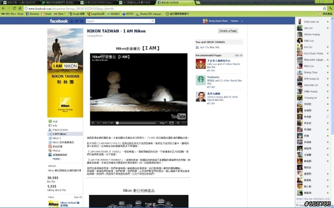The width and height of the screenshot is (334, 208).
Task: Open the BBC News - Home bookmark
Action: (x=13, y=14)
